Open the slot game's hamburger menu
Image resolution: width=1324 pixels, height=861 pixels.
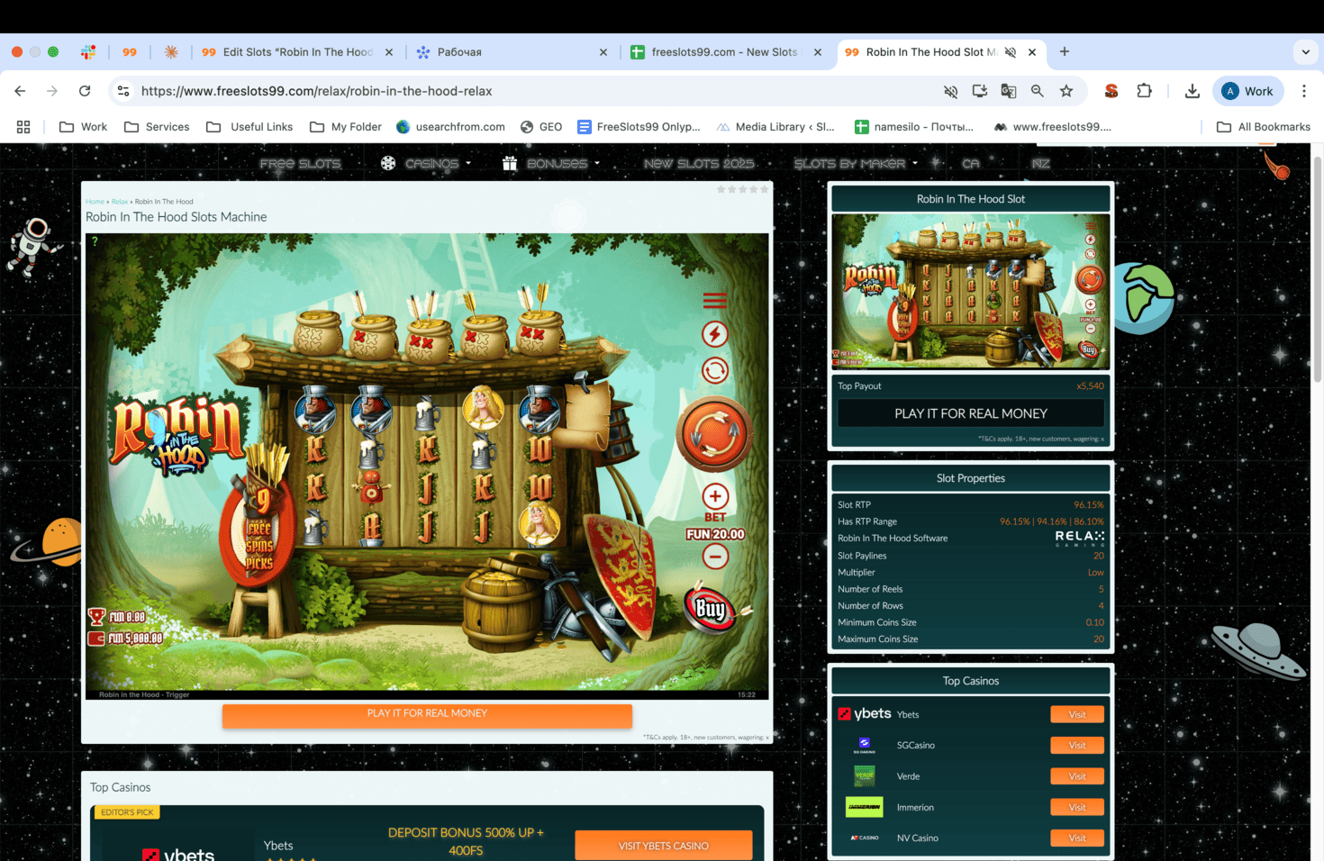714,300
